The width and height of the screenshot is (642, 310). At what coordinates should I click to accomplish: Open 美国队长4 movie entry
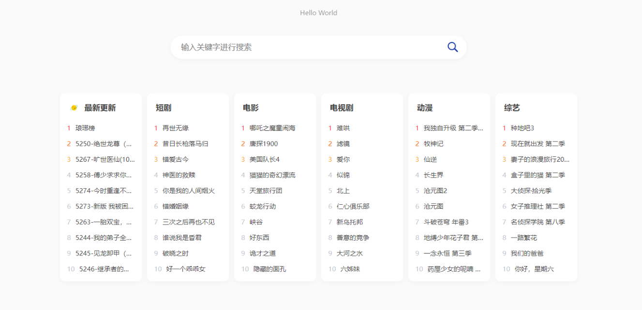[x=265, y=159]
